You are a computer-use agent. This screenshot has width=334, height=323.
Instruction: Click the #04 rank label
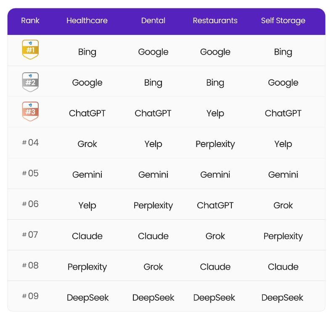click(x=30, y=143)
